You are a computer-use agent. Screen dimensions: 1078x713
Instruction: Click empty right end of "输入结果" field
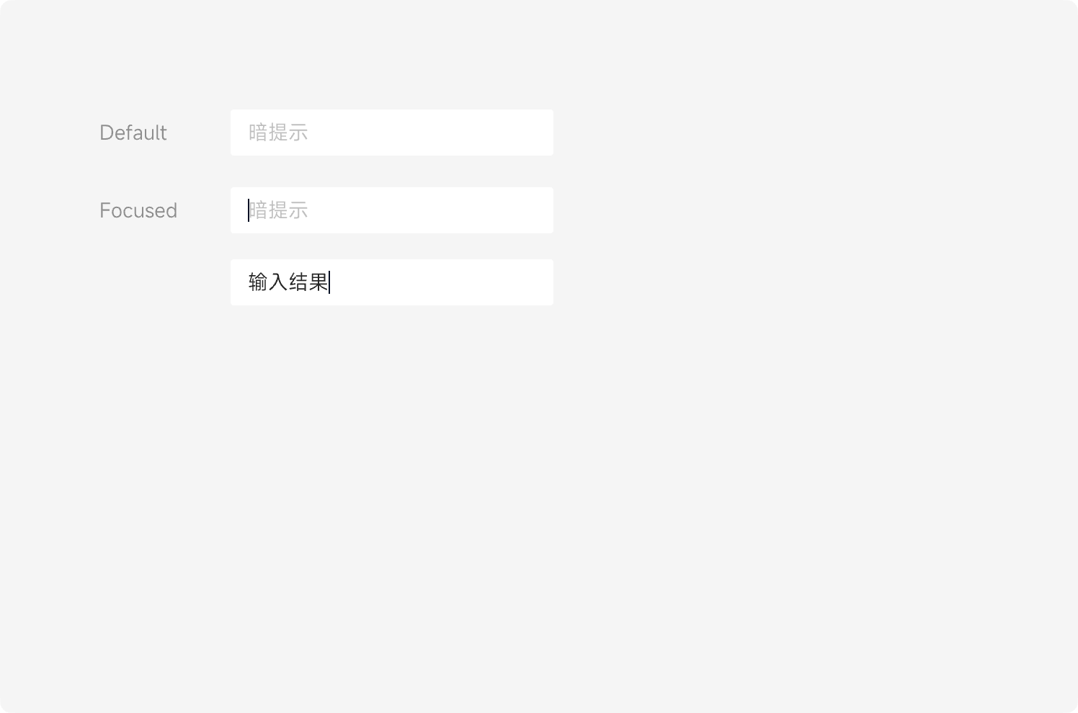[x=519, y=282]
